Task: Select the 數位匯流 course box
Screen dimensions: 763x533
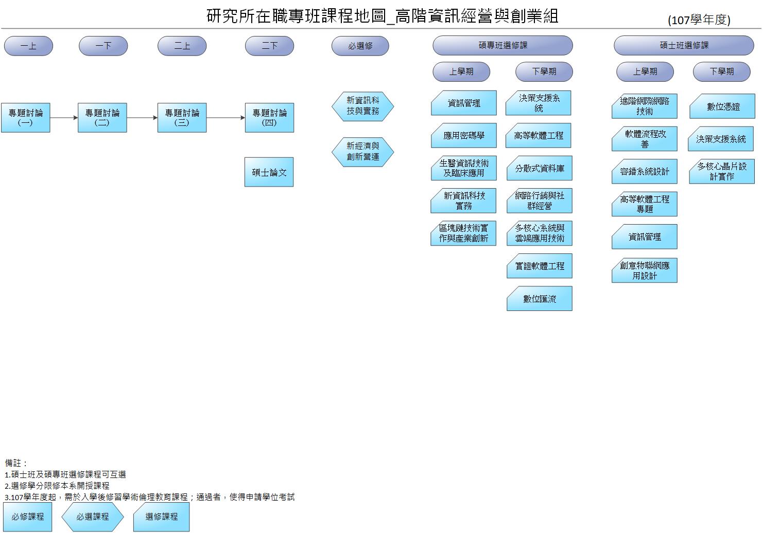Action: point(539,299)
